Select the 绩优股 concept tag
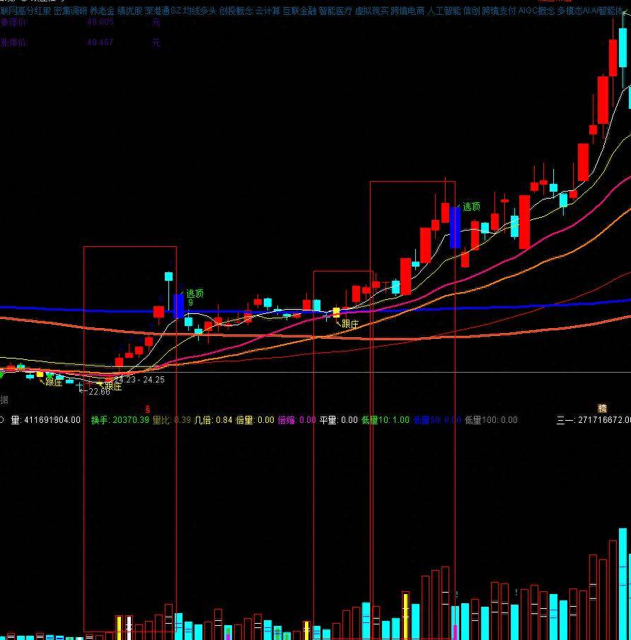Image resolution: width=631 pixels, height=640 pixels. (130, 11)
